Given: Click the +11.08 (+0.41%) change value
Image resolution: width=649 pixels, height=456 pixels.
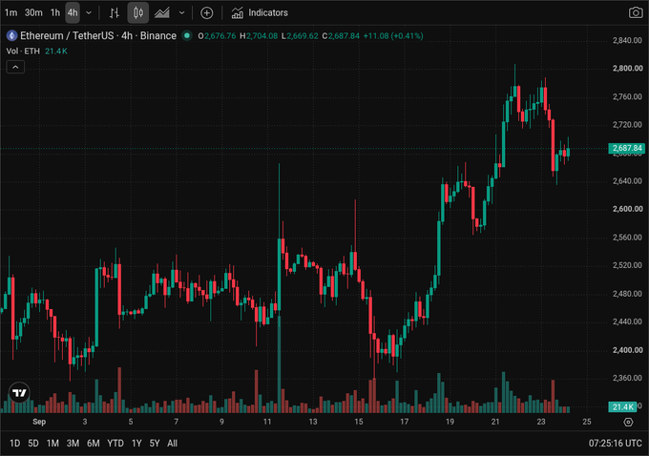Looking at the screenshot, I should [x=393, y=36].
